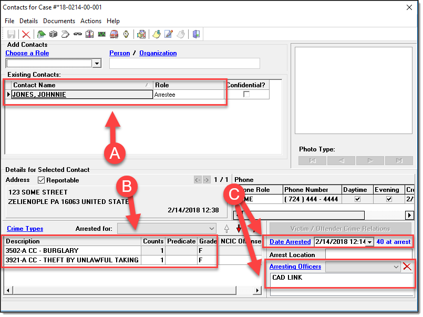Toggle the Confidential checkbox for Johnnie Jones
423x317 pixels.
246,95
